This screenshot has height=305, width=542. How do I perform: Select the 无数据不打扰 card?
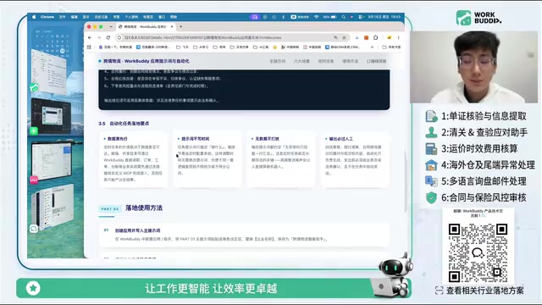pyautogui.click(x=280, y=159)
